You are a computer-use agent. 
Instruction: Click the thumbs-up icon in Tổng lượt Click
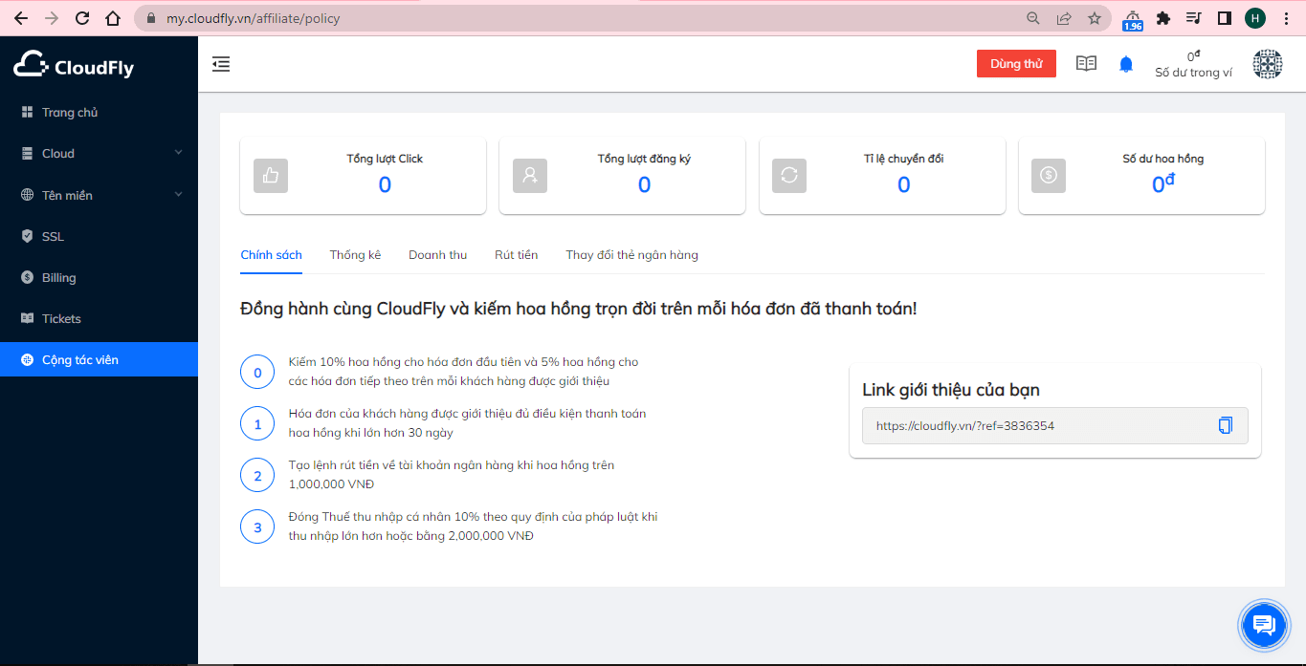(271, 176)
